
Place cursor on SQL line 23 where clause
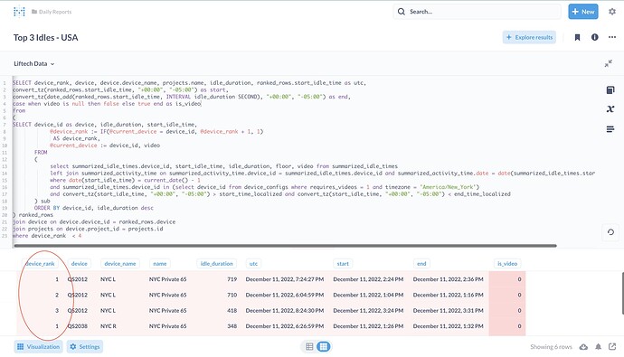pos(47,236)
